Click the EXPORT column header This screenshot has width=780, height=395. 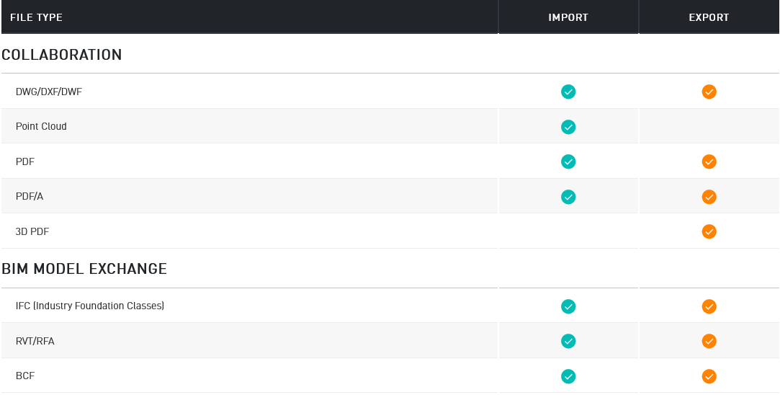tap(709, 17)
